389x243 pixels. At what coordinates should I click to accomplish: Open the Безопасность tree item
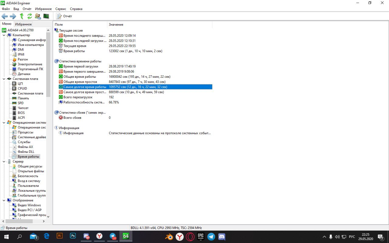click(25, 176)
